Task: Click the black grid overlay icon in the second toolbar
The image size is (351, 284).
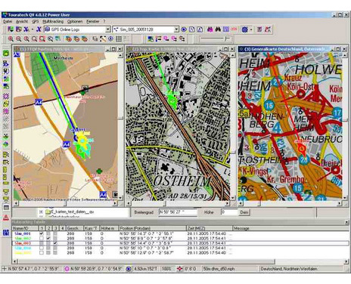Action: 119,39
